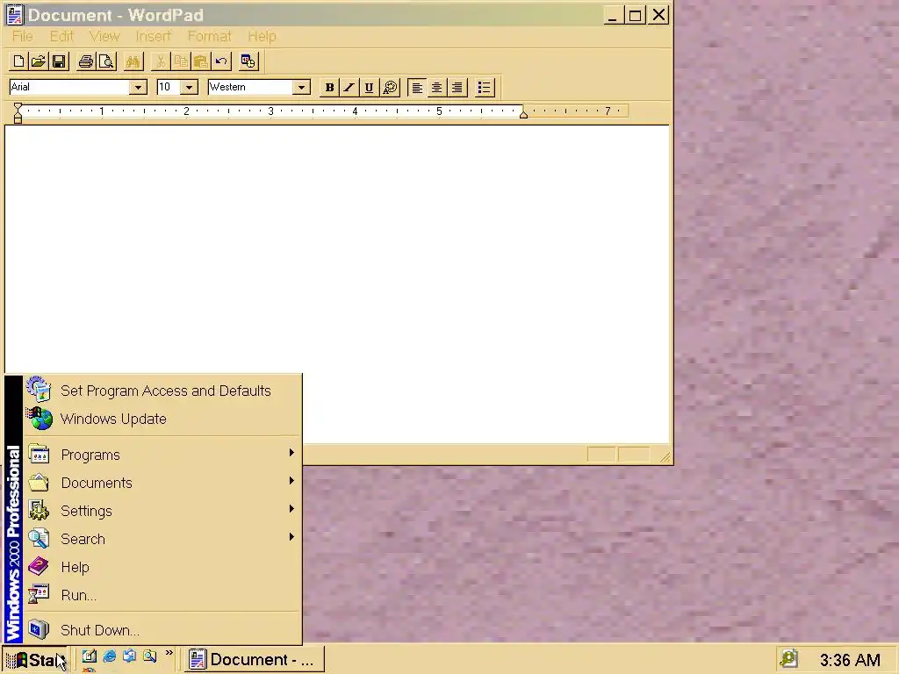
Task: Click Document WordPad taskbar button
Action: pyautogui.click(x=255, y=660)
